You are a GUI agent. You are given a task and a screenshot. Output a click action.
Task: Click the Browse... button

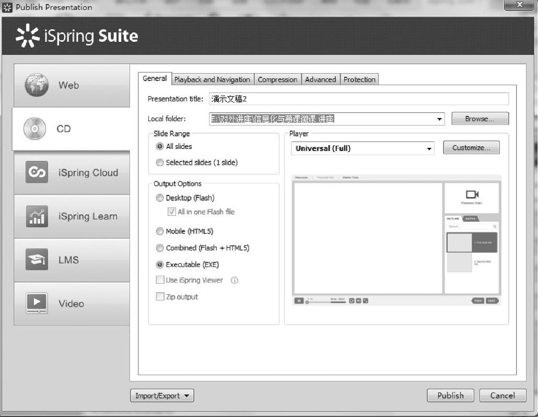coord(480,119)
